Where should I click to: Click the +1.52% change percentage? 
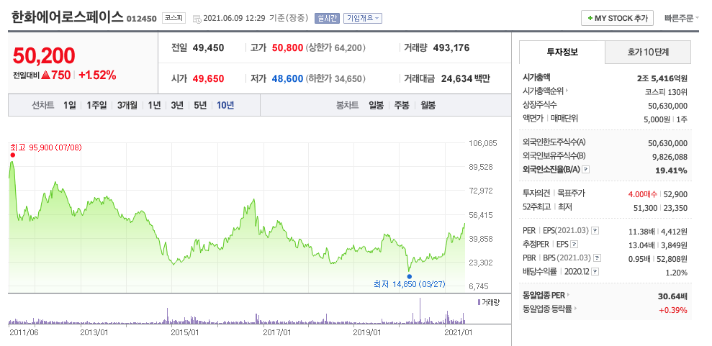98,75
